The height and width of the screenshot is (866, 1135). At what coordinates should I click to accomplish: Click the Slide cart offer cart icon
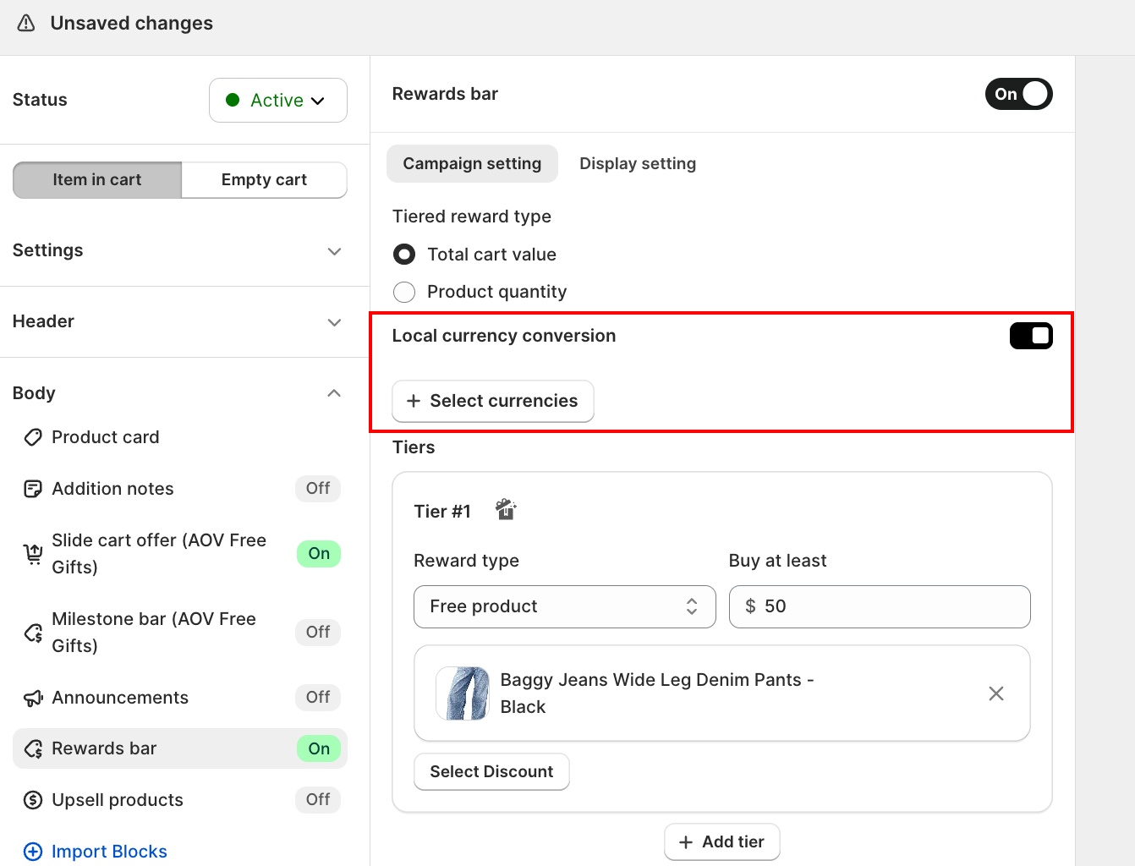click(33, 554)
